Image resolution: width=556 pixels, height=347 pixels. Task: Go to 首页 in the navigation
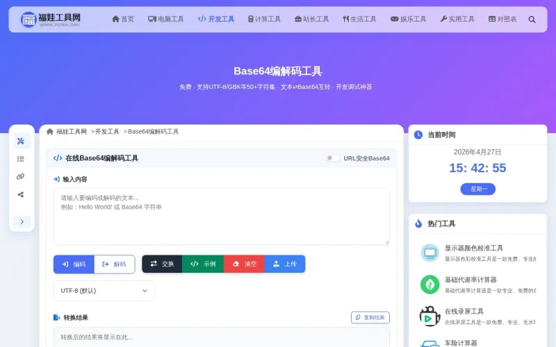tap(123, 19)
